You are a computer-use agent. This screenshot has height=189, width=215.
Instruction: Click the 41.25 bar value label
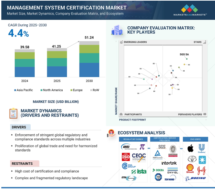click(x=56, y=46)
